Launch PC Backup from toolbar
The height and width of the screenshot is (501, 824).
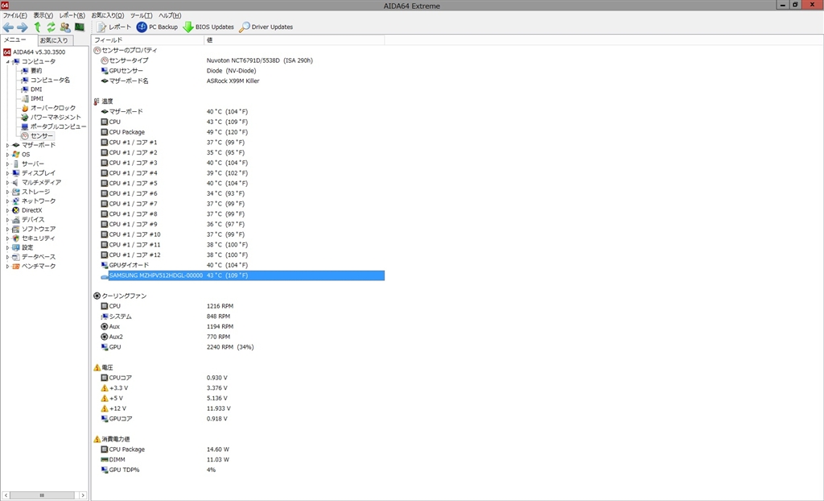[x=157, y=27]
